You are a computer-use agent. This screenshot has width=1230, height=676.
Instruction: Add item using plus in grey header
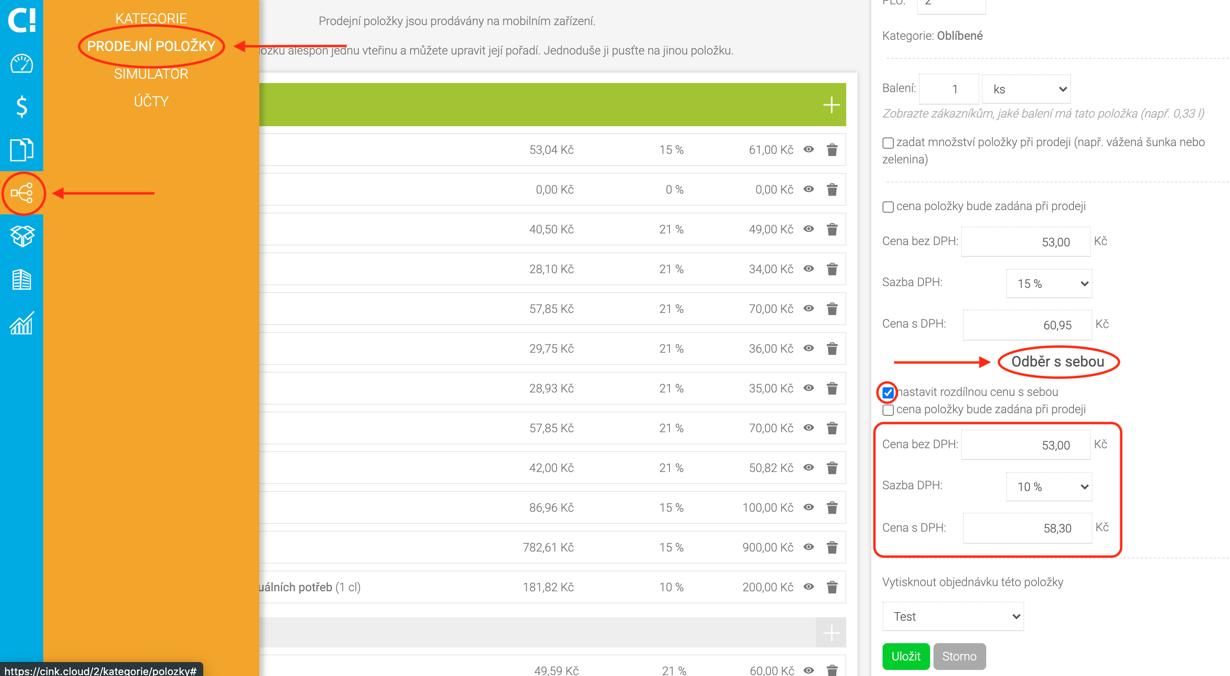pyautogui.click(x=831, y=633)
